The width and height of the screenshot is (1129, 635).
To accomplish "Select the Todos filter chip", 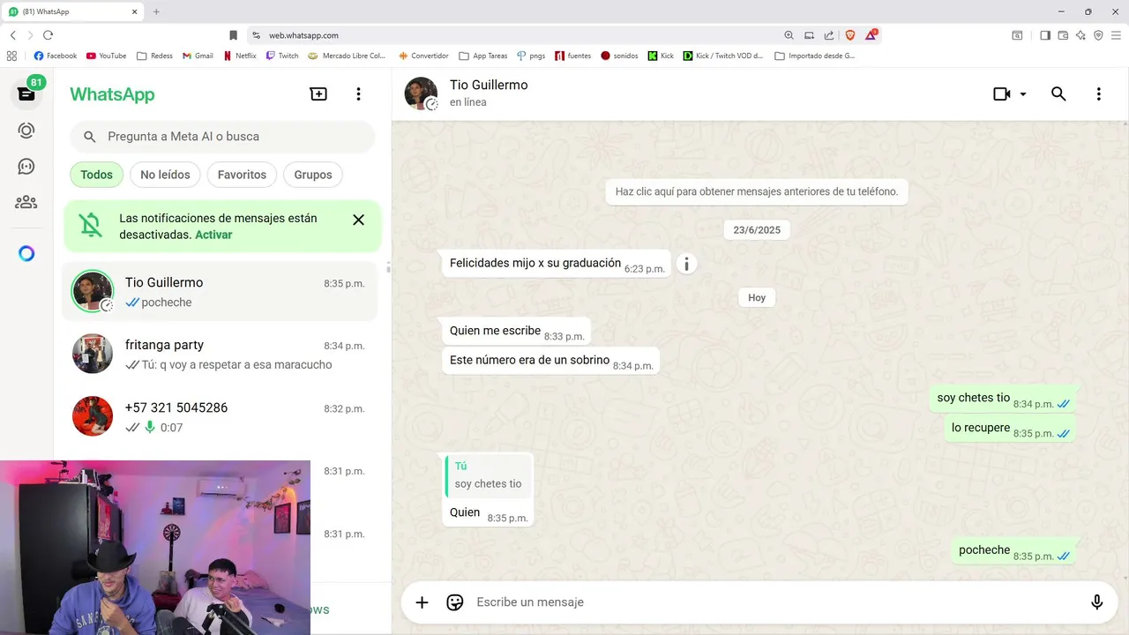I will coord(96,175).
